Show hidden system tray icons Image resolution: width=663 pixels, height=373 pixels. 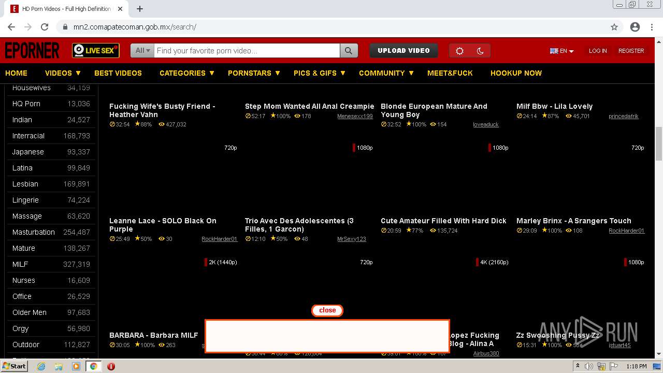coord(578,366)
